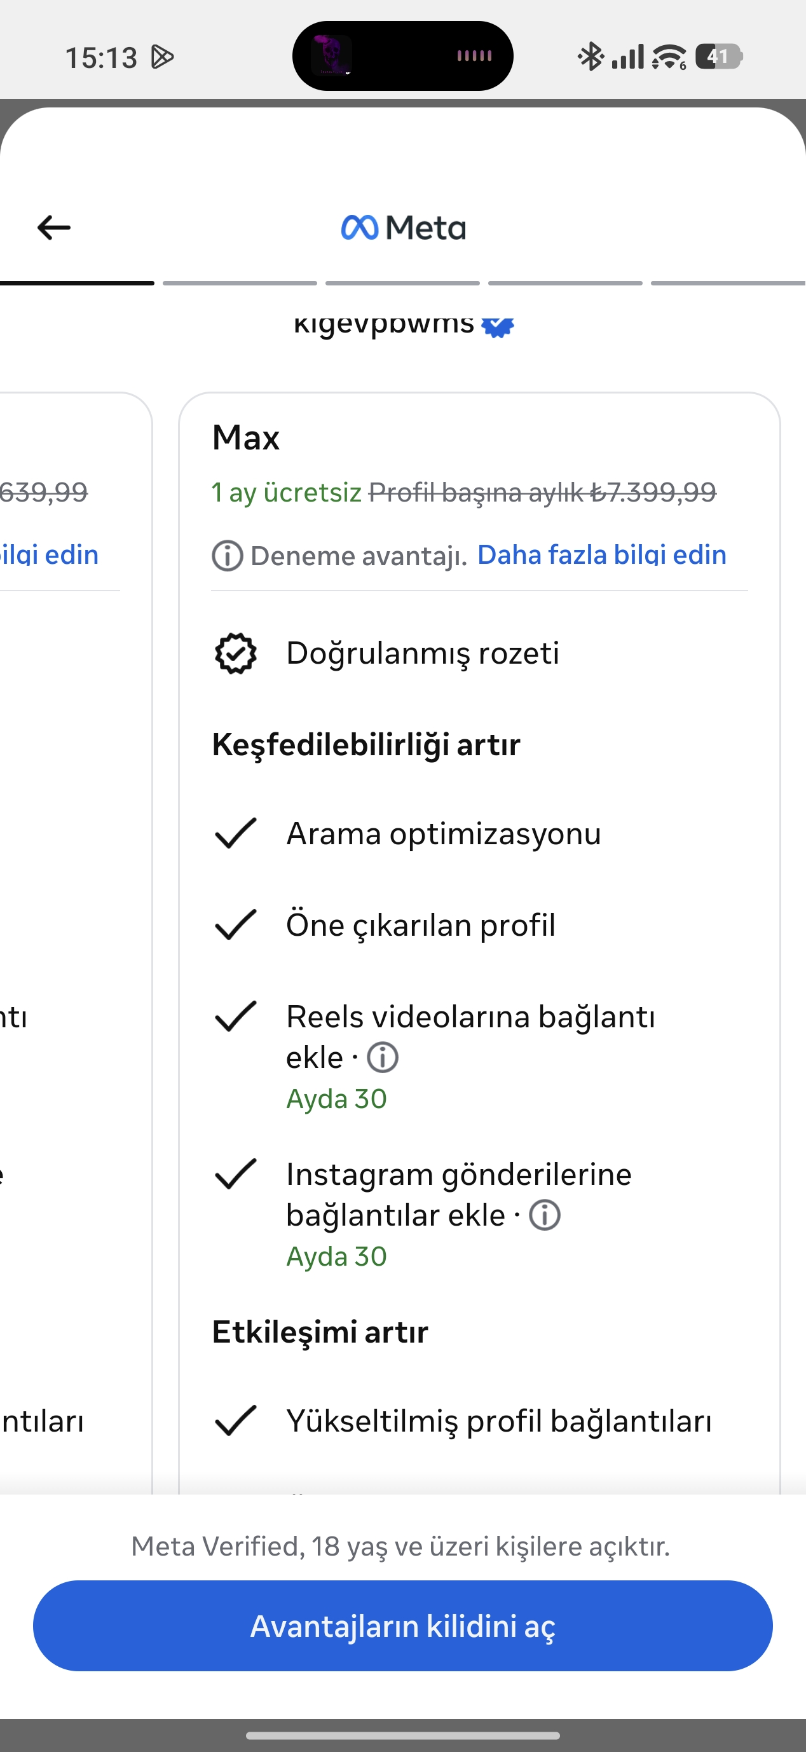Open Daha fazla bilgi edin link in Max card
The image size is (806, 1752).
pyautogui.click(x=601, y=555)
